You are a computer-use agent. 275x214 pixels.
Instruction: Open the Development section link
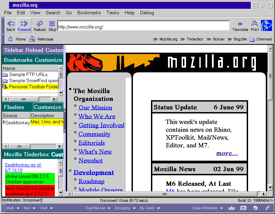94,173
